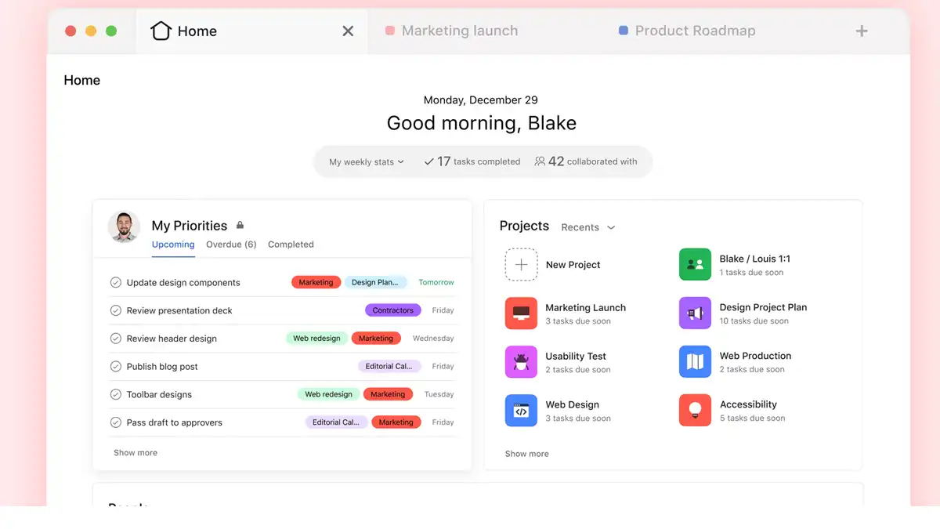
Task: Click the New Project plus icon
Action: 521,264
